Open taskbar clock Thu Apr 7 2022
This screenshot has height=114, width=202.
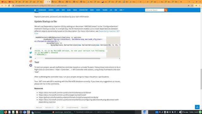pos(190,112)
